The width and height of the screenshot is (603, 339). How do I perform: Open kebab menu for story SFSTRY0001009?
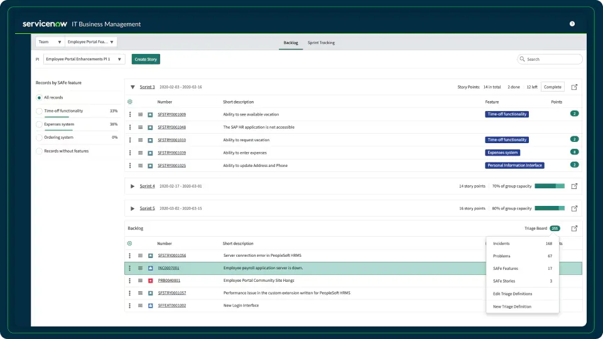click(x=130, y=114)
